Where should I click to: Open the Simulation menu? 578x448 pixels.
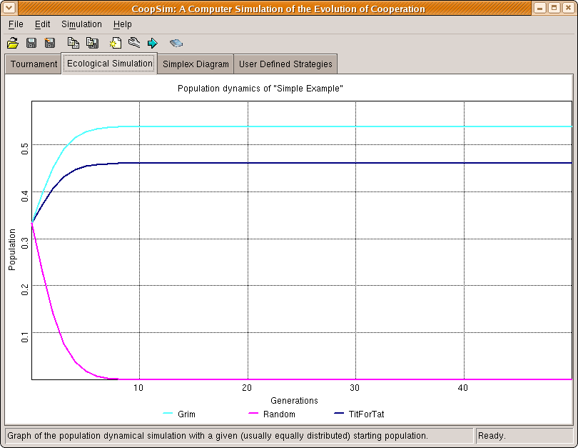point(81,24)
